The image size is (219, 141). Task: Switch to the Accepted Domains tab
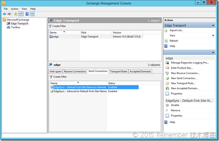coord(140,71)
